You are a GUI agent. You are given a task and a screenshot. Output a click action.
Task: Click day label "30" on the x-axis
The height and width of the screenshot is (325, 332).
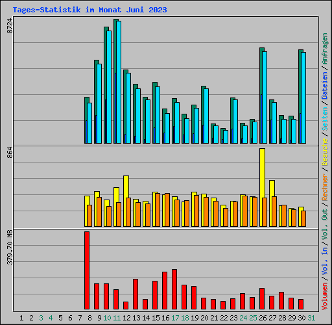[x=302, y=318]
